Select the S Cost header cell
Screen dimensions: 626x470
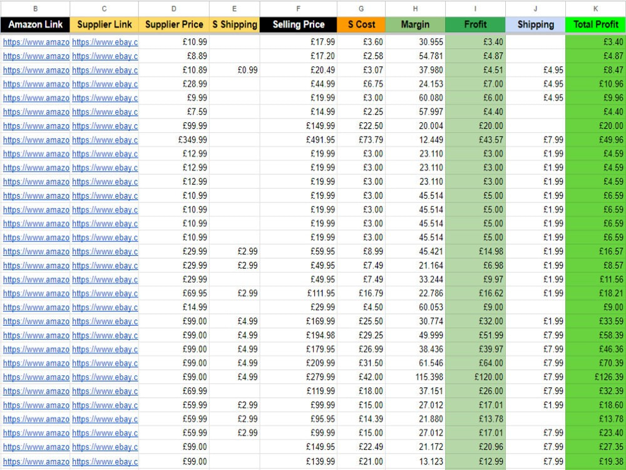(x=361, y=24)
